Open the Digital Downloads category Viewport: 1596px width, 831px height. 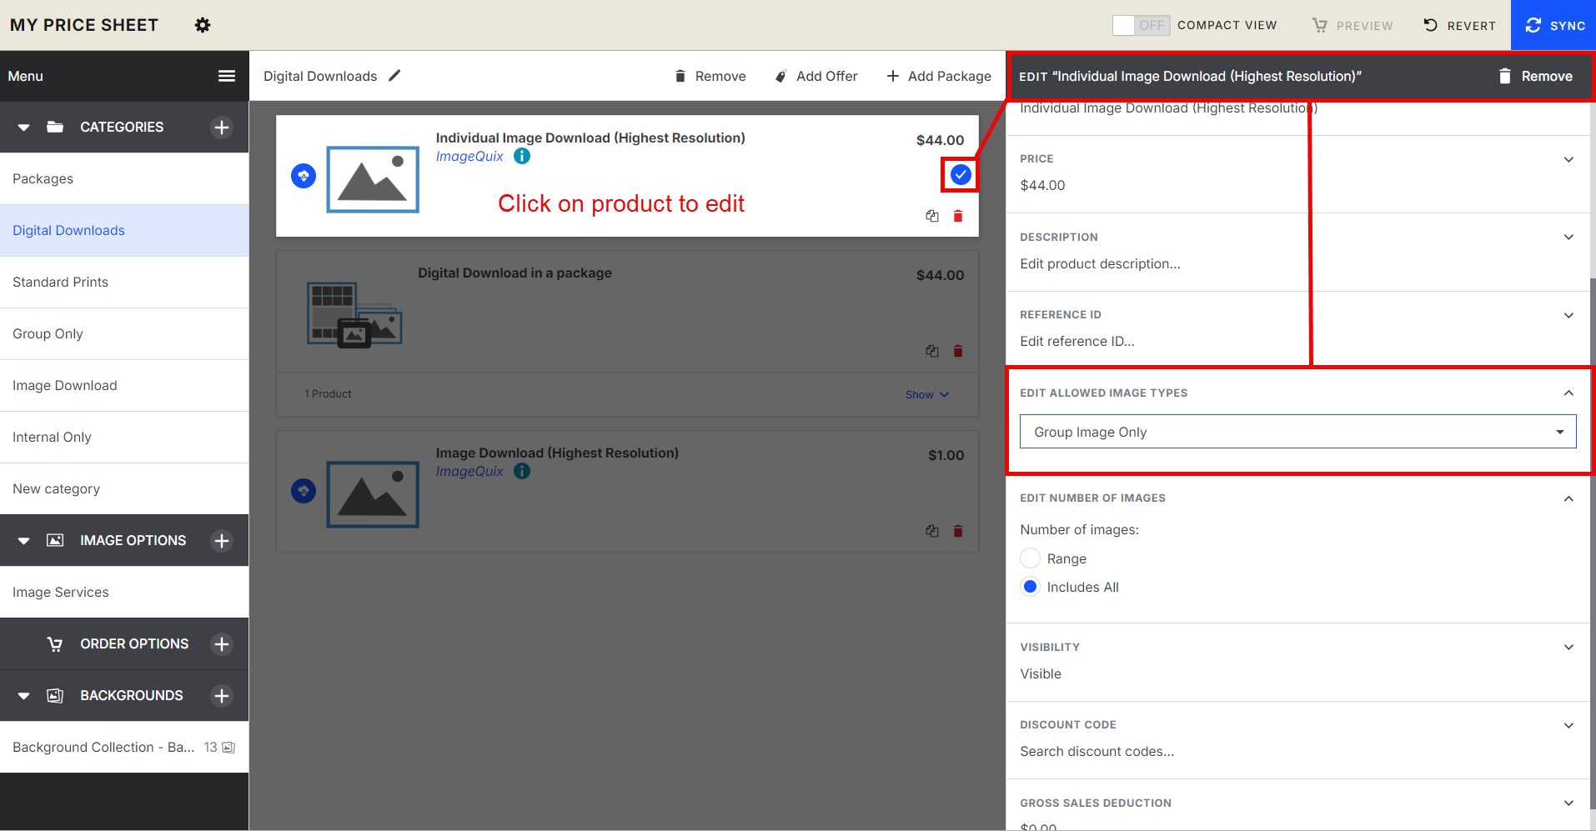click(124, 231)
